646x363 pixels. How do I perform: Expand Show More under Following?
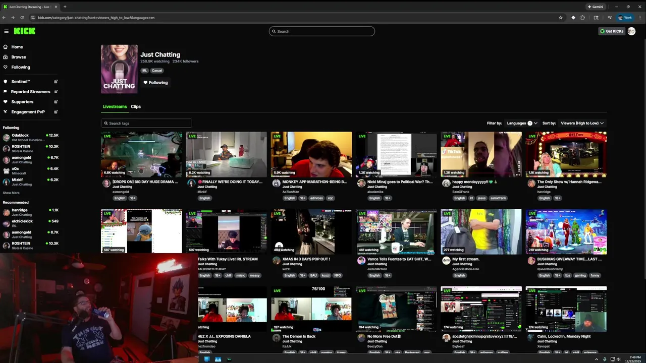[11, 193]
